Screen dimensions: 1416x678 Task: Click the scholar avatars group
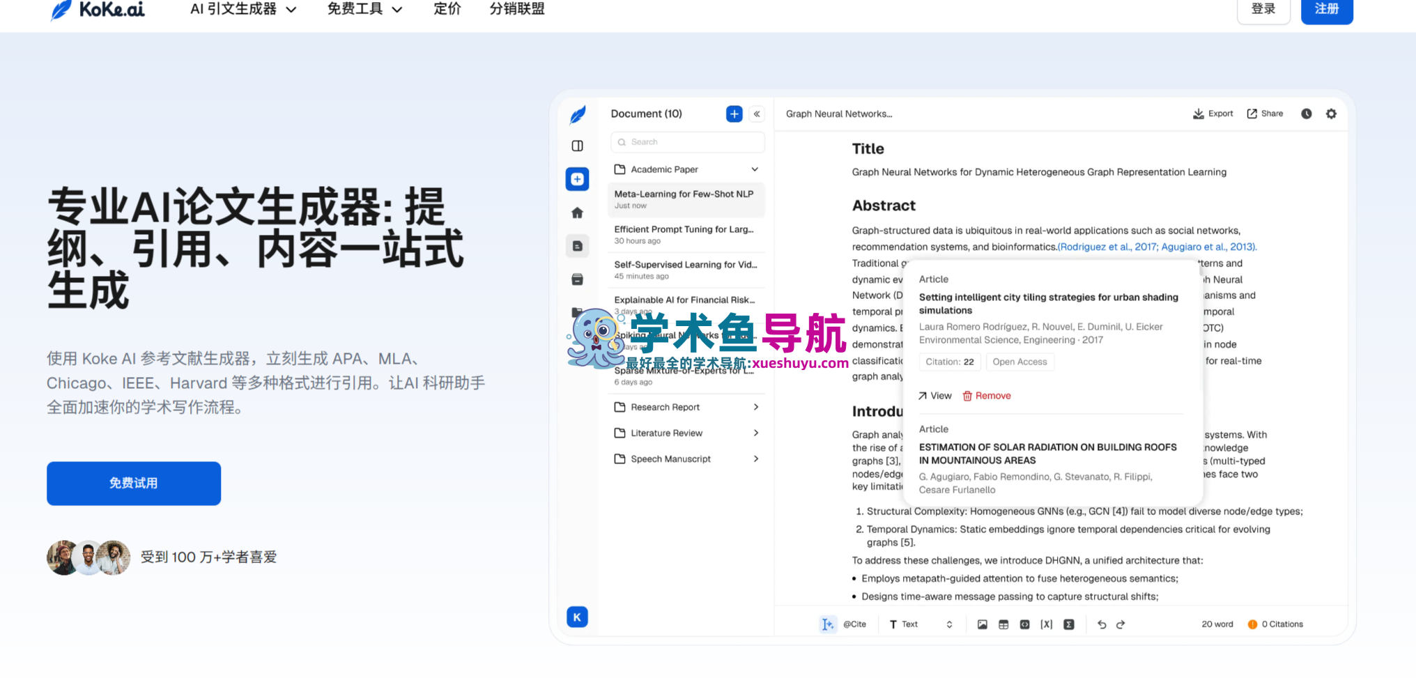[x=88, y=557]
